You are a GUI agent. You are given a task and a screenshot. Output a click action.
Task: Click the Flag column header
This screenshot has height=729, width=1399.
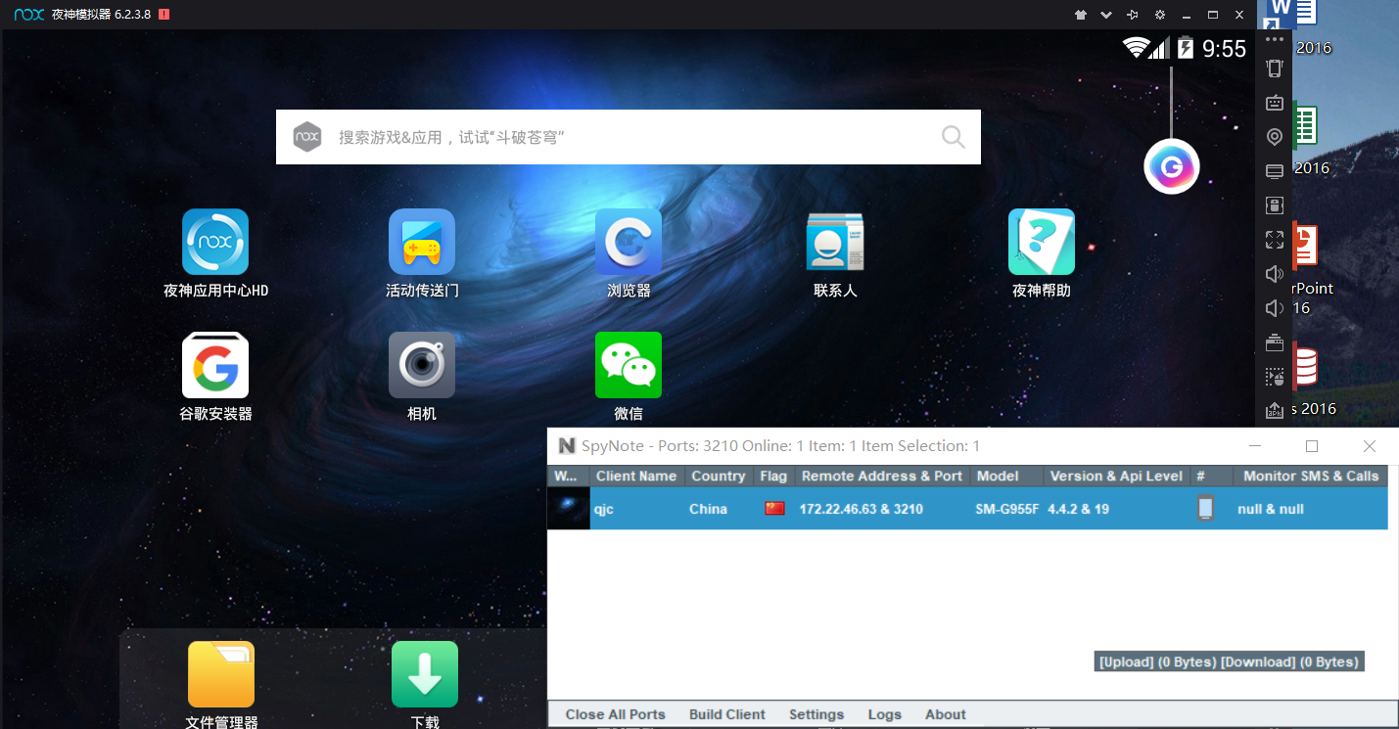coord(773,477)
